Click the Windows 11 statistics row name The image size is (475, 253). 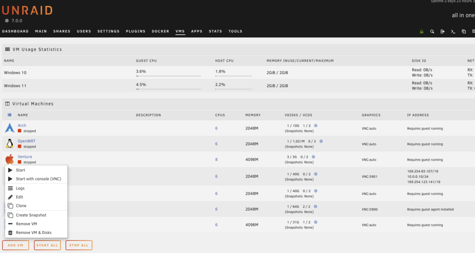pos(15,86)
